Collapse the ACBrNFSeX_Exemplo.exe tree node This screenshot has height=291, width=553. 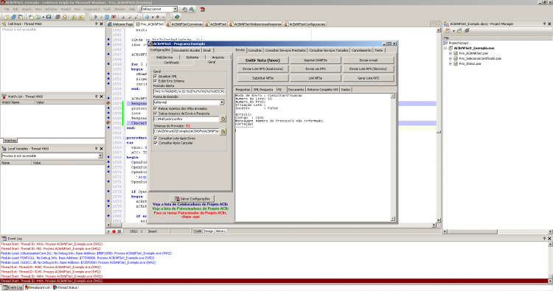click(x=445, y=48)
